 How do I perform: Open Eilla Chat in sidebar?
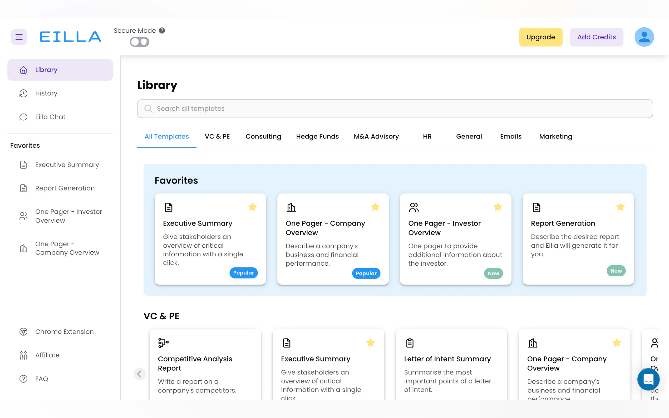click(50, 117)
